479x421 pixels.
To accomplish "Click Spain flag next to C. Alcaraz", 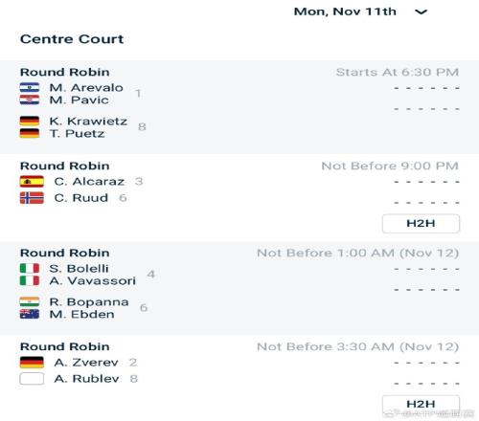I will pyautogui.click(x=32, y=182).
